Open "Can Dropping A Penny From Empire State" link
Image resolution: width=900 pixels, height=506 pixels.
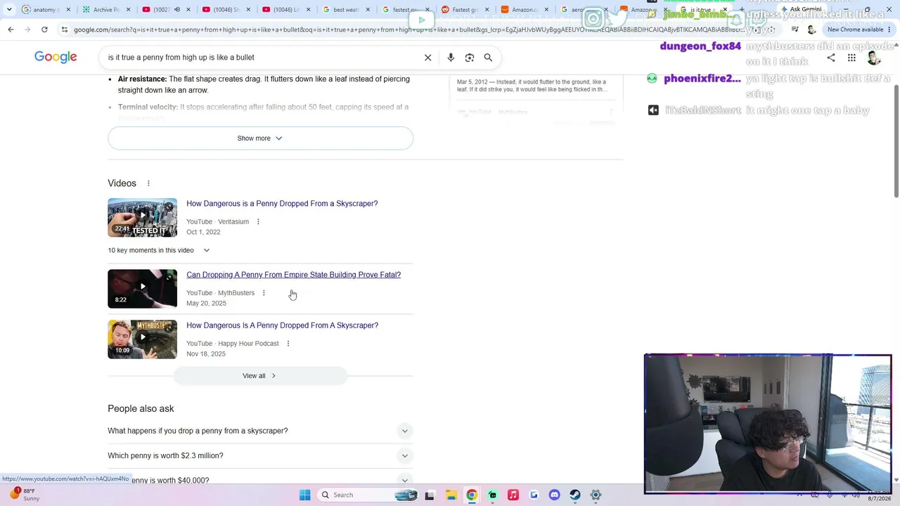(293, 275)
